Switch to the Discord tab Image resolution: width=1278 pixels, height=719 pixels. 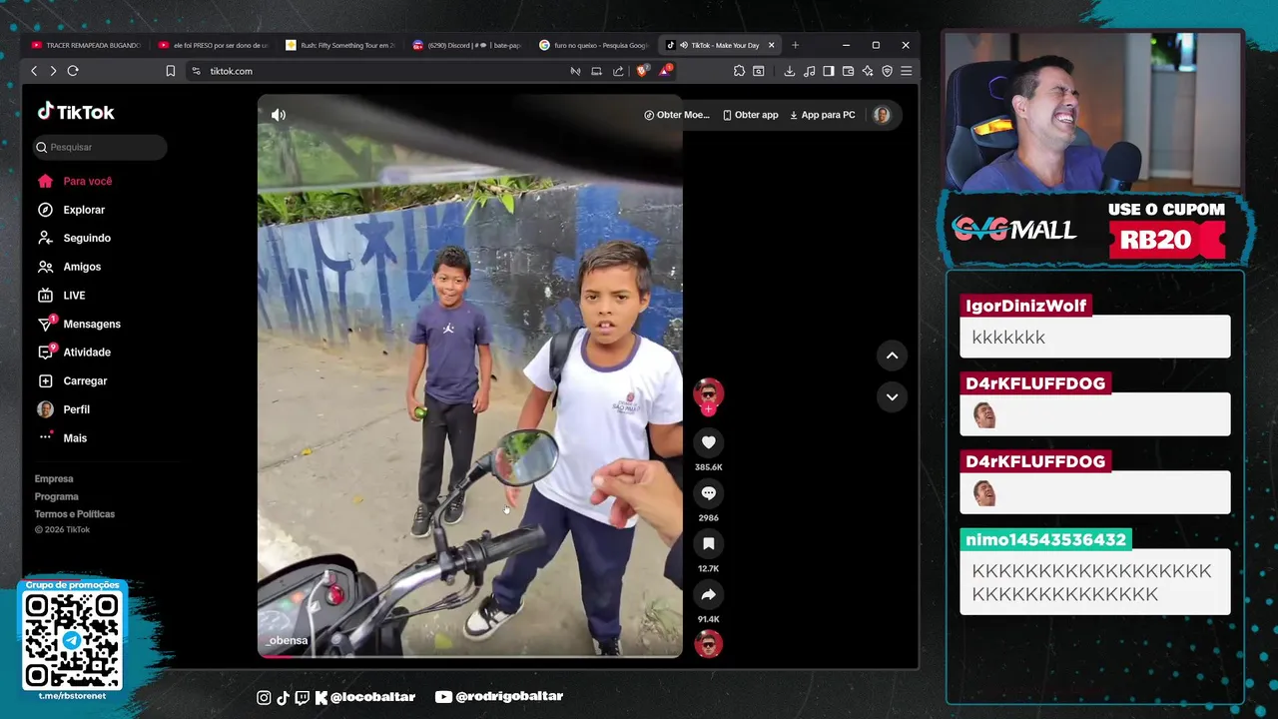(x=467, y=45)
